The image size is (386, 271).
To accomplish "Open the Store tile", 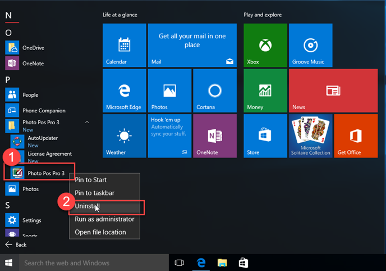I will 265,136.
